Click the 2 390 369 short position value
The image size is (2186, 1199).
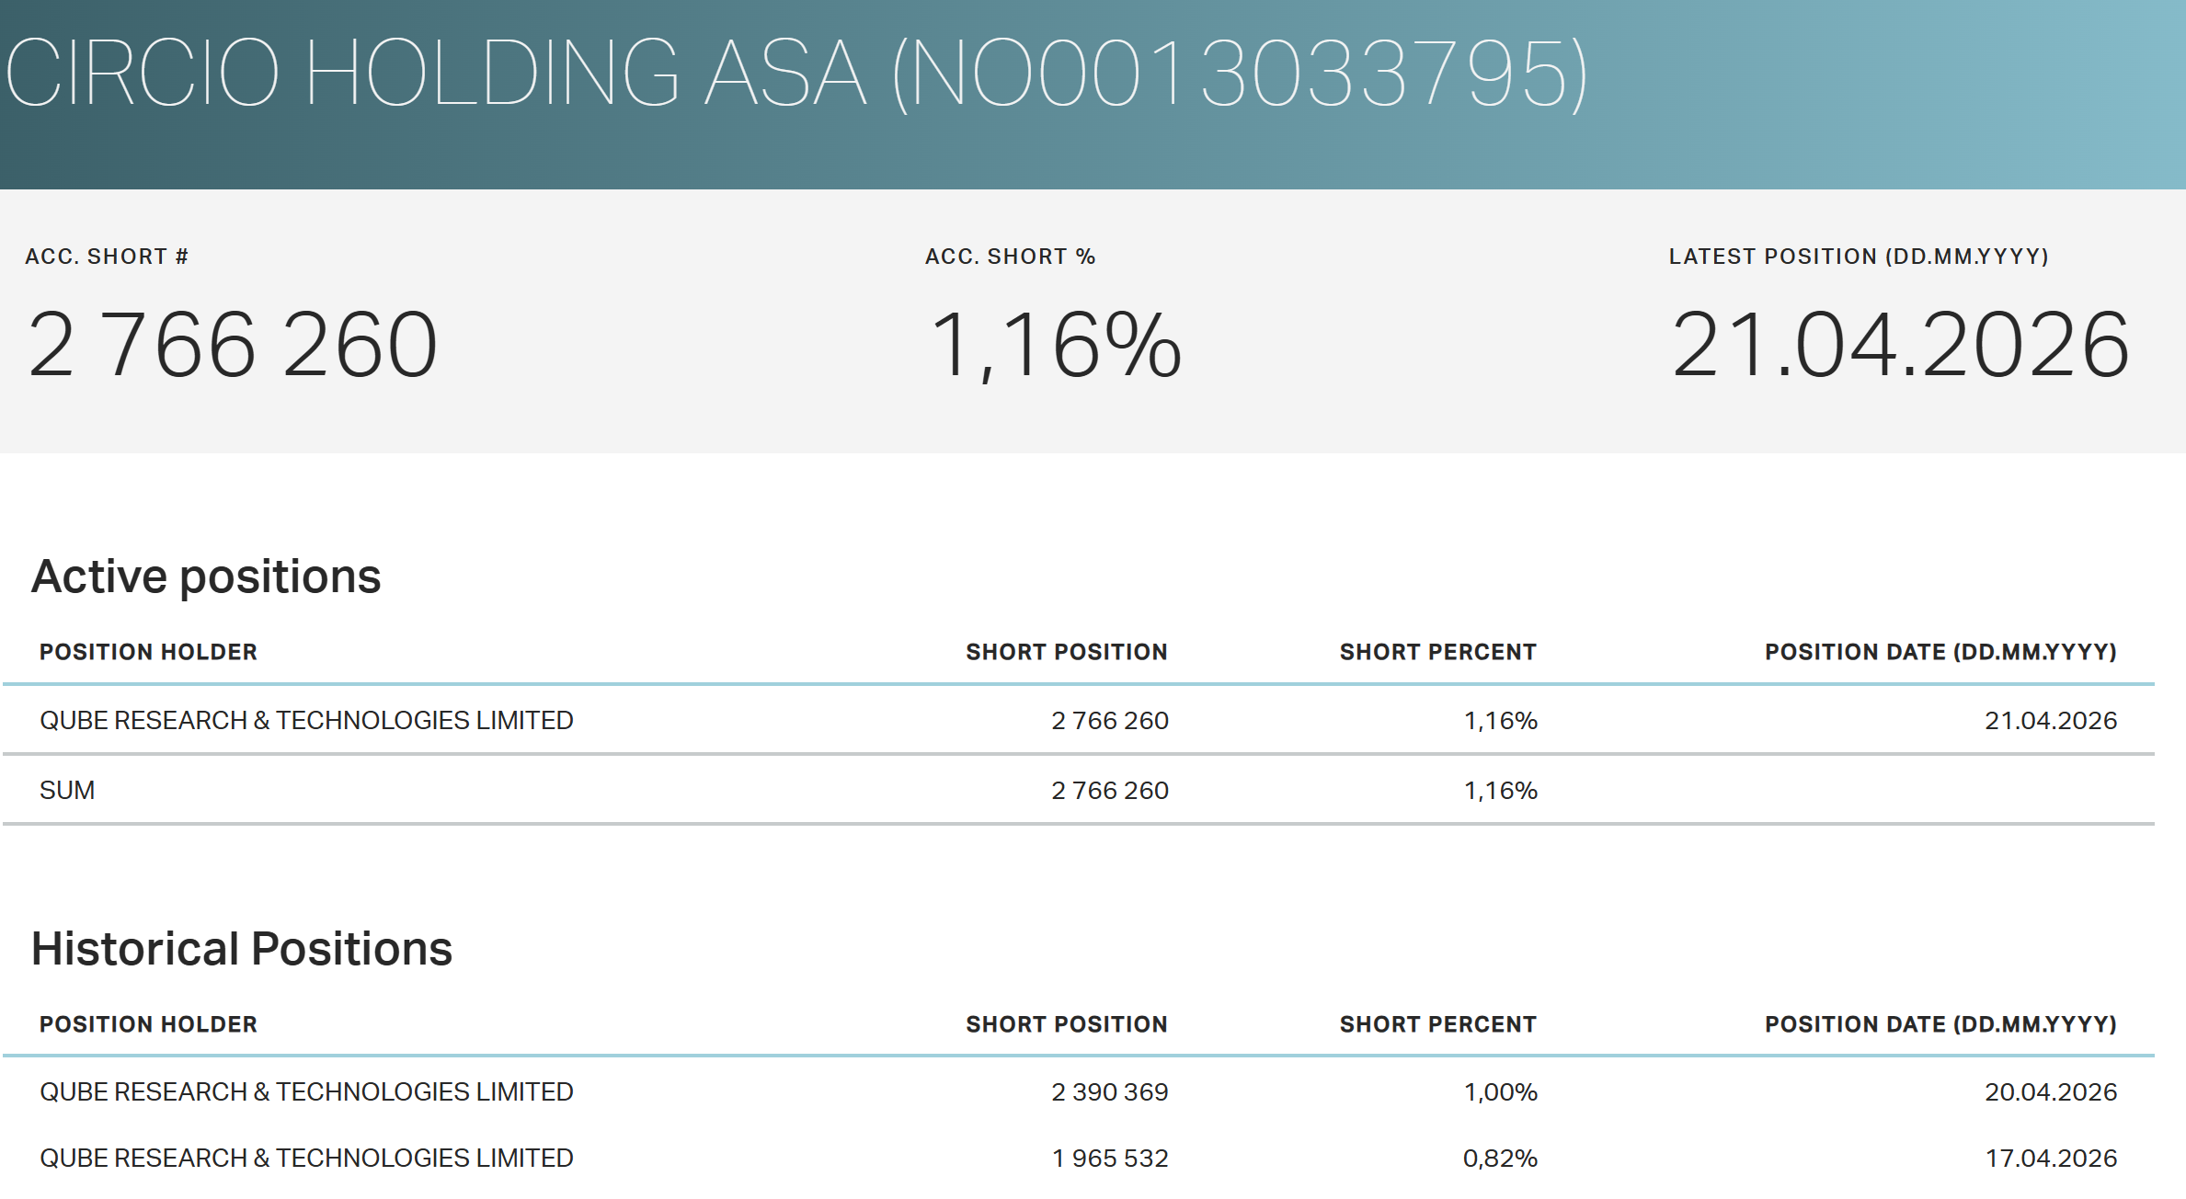(1109, 1091)
